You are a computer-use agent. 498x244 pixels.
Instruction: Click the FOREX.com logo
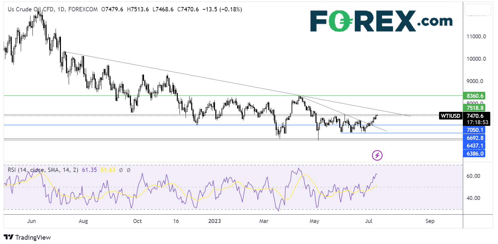[381, 20]
